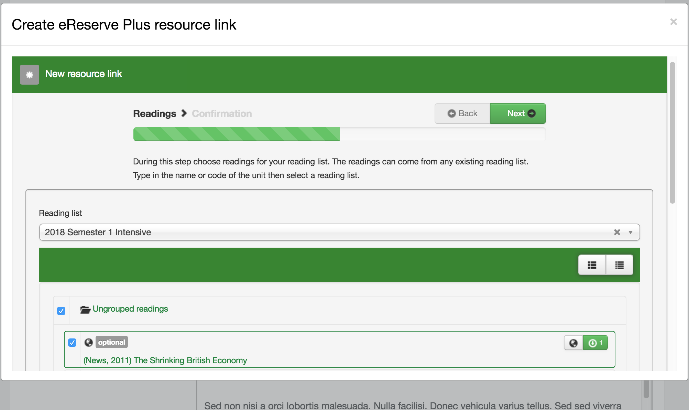Screen dimensions: 689x410
Task: Click the green download count badge
Action: 595,343
